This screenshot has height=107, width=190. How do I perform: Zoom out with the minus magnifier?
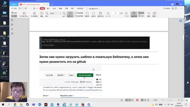(47, 14)
